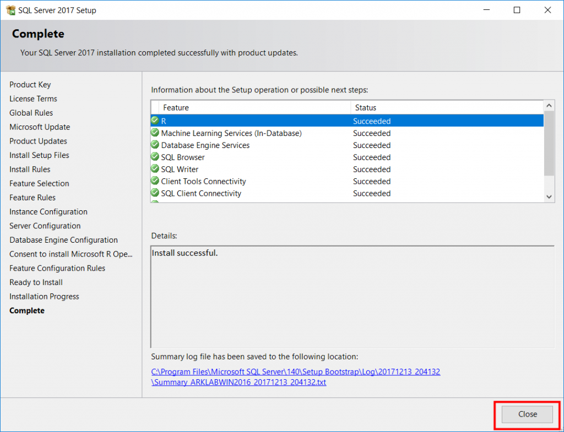Image resolution: width=564 pixels, height=432 pixels.
Task: Click the SQL Server Setup title bar icon
Action: pos(11,10)
